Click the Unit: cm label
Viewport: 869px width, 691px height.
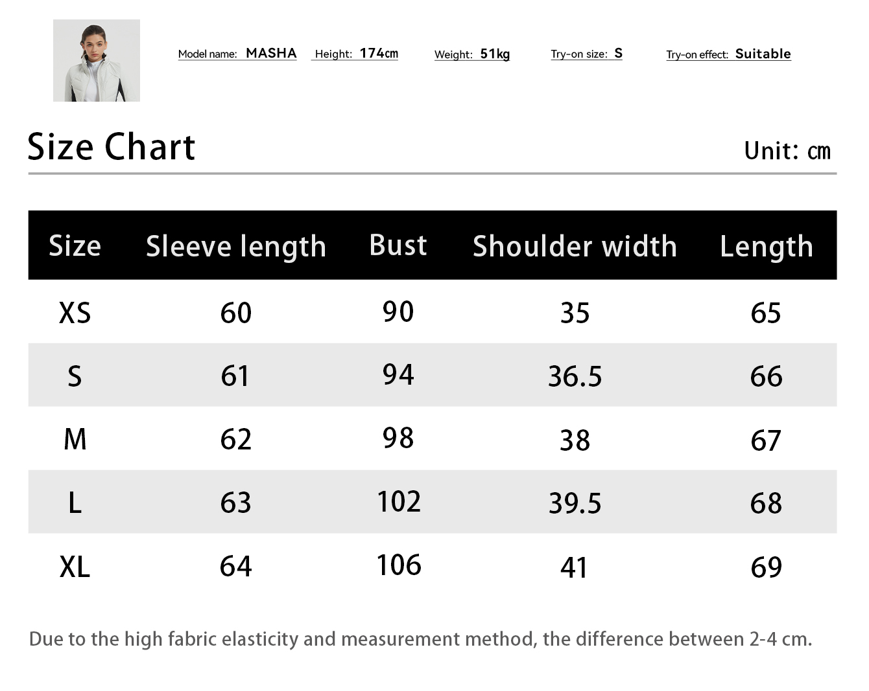point(787,151)
